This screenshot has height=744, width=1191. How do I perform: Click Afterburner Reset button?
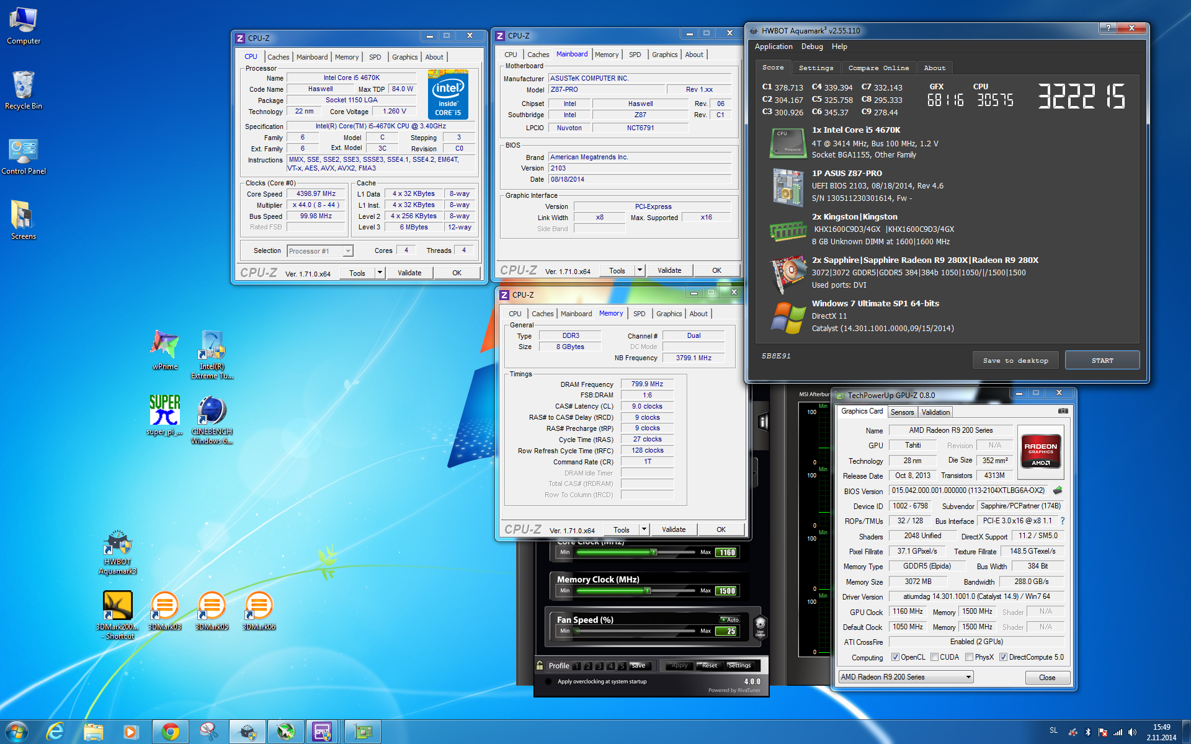(709, 665)
